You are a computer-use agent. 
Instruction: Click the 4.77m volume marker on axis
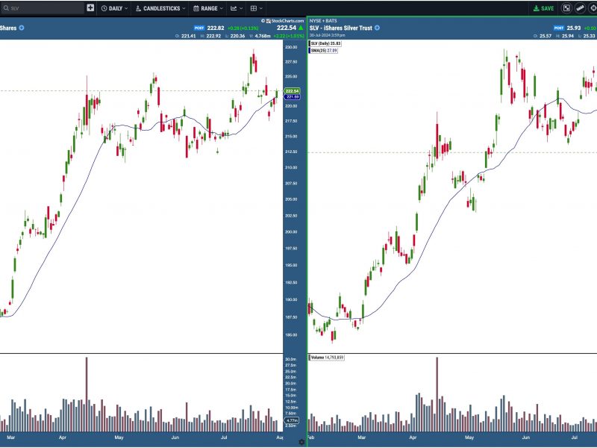pos(292,420)
